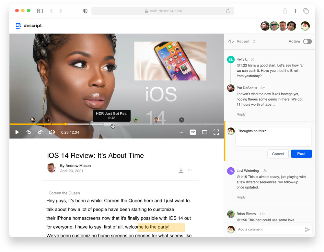Click the K comment marker on timeline
The image size is (324, 252).
click(181, 120)
